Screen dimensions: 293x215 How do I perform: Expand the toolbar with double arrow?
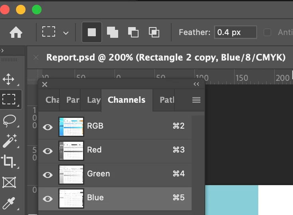coord(2,50)
